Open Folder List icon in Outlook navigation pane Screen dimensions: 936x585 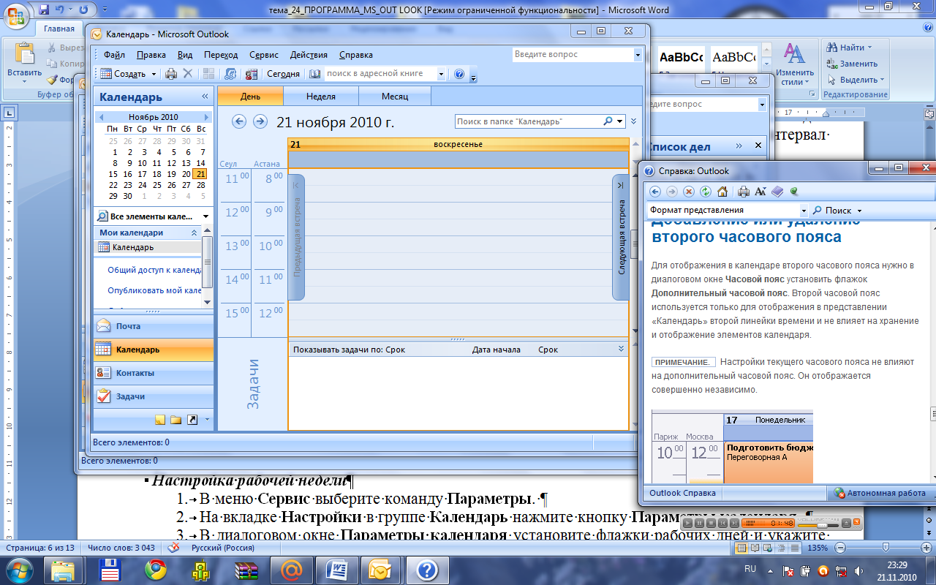176,420
